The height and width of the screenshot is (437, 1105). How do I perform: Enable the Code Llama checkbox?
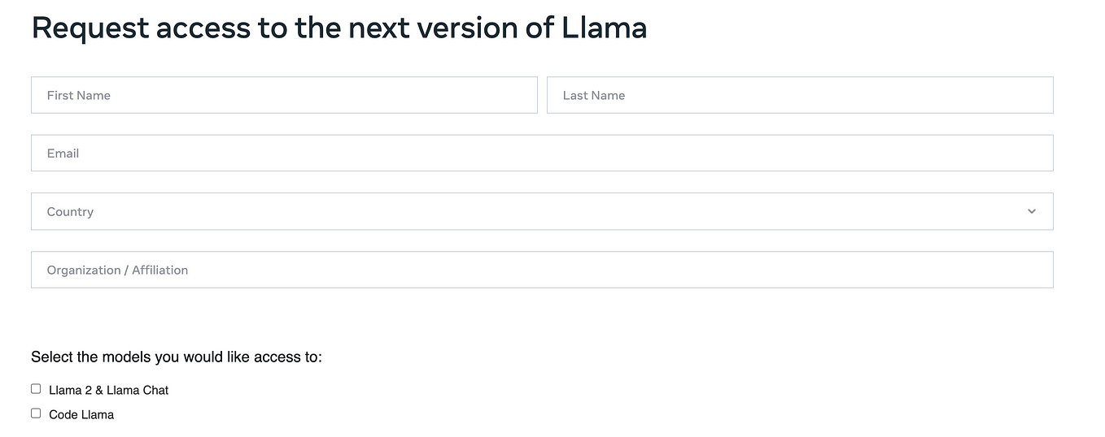[x=36, y=413]
